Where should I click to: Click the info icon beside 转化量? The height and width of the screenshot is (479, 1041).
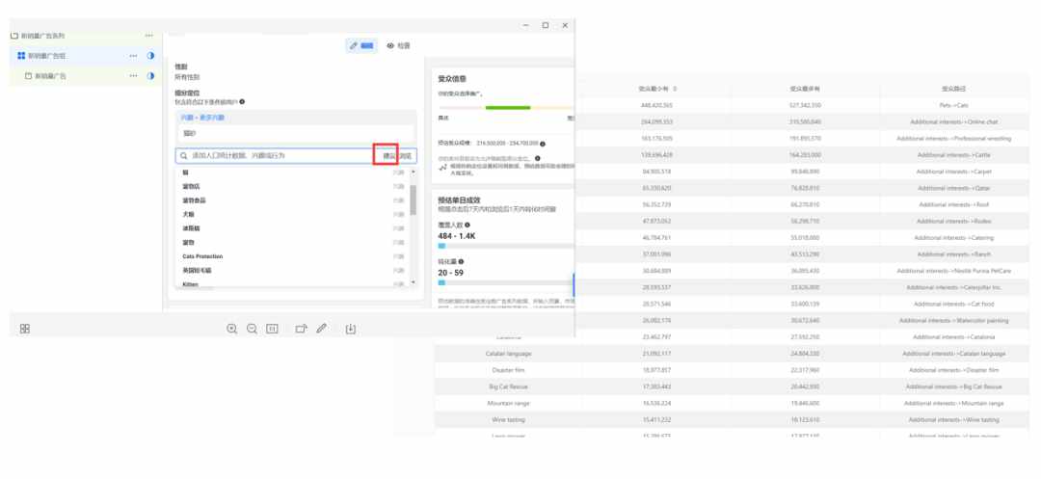coord(461,262)
